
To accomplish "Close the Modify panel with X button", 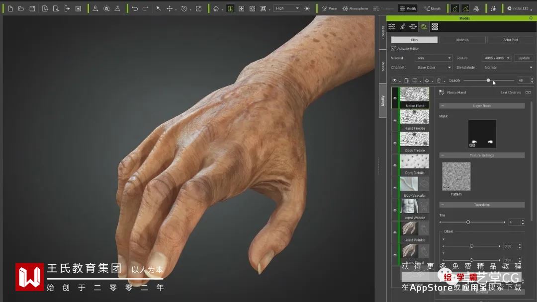I will [x=531, y=18].
